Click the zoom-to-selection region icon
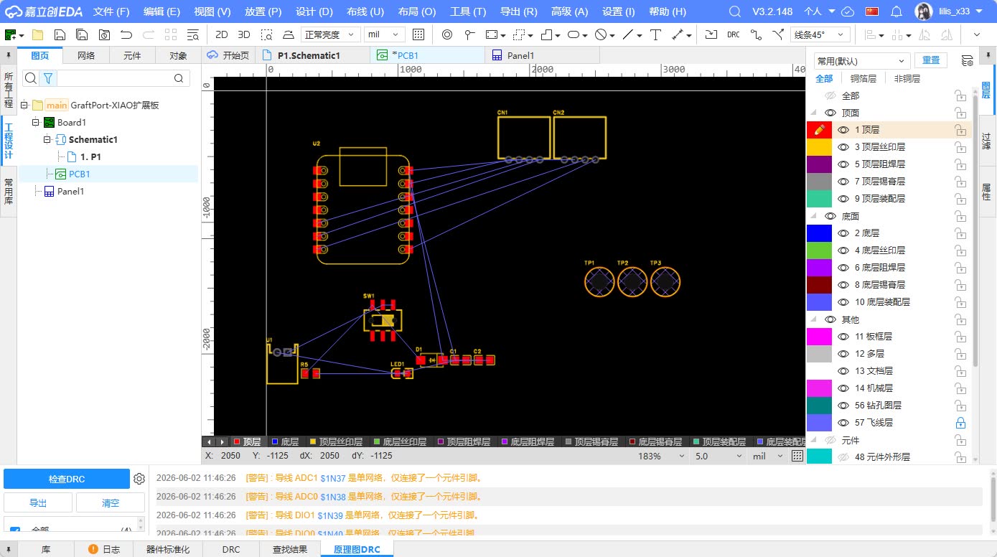The image size is (997, 557). click(266, 34)
